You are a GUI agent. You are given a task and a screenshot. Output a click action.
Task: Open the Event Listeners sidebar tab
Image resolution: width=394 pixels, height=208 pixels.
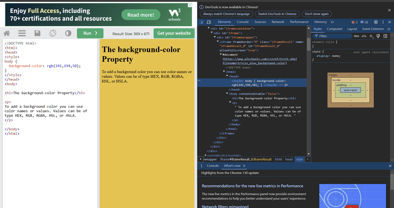click(x=373, y=29)
